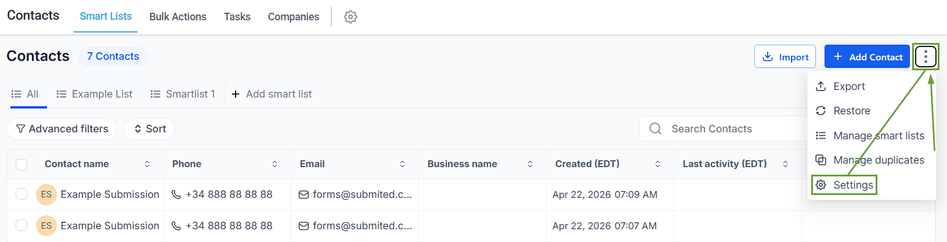The height and width of the screenshot is (242, 947).
Task: Click the Add Contact button
Action: [x=867, y=57]
